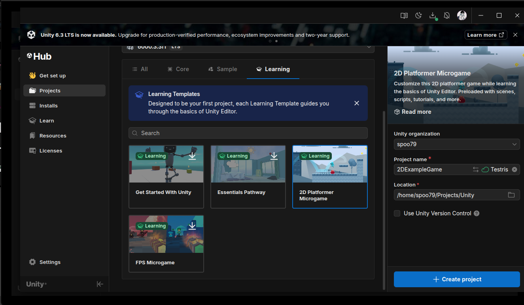Open Get set up in sidebar
The height and width of the screenshot is (305, 524).
coord(64,75)
